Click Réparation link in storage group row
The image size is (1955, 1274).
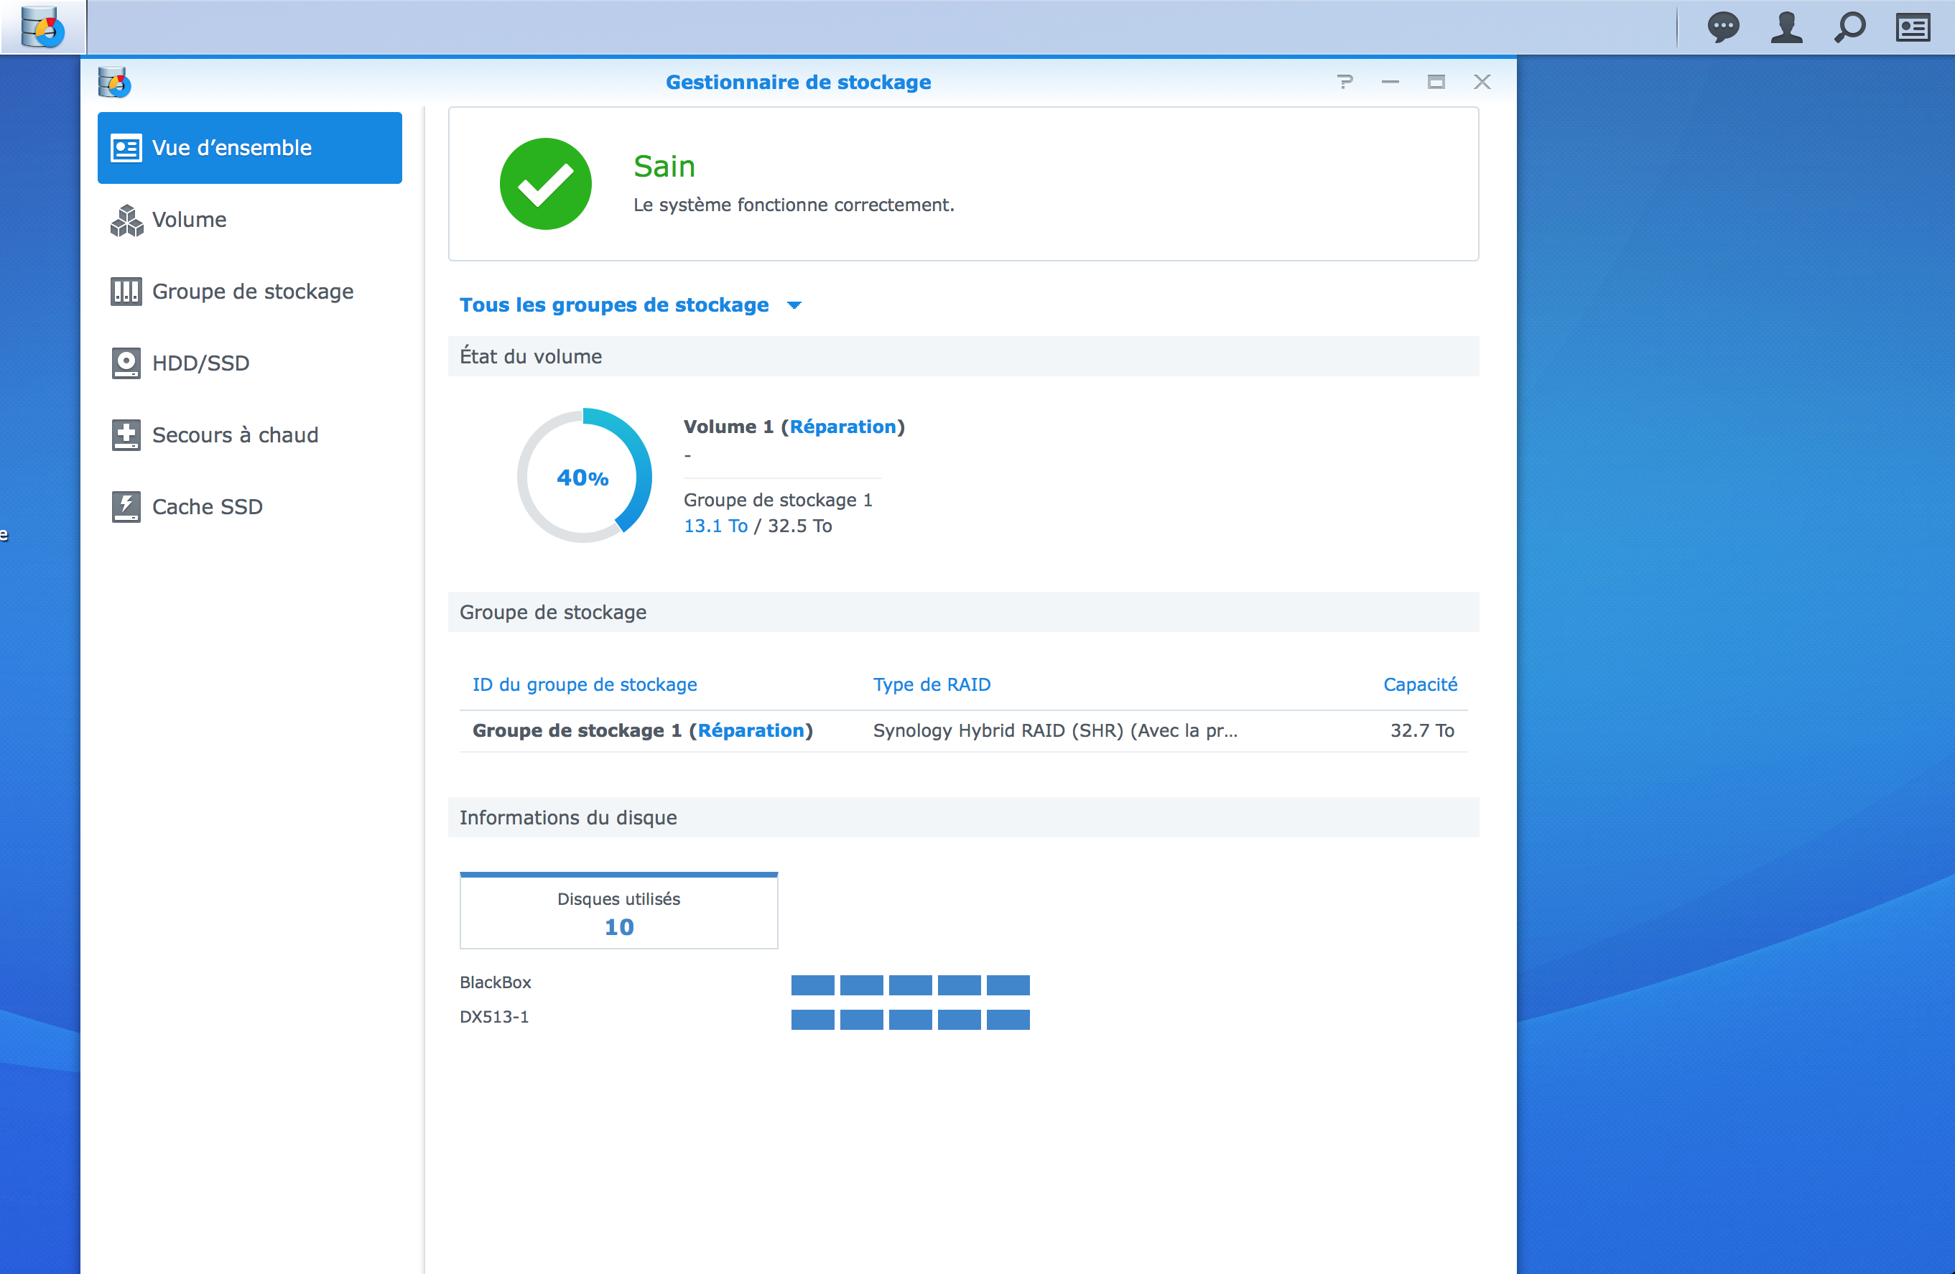coord(750,730)
